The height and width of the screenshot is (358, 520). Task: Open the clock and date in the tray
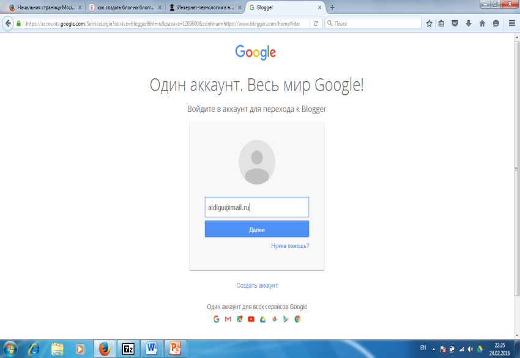click(499, 349)
